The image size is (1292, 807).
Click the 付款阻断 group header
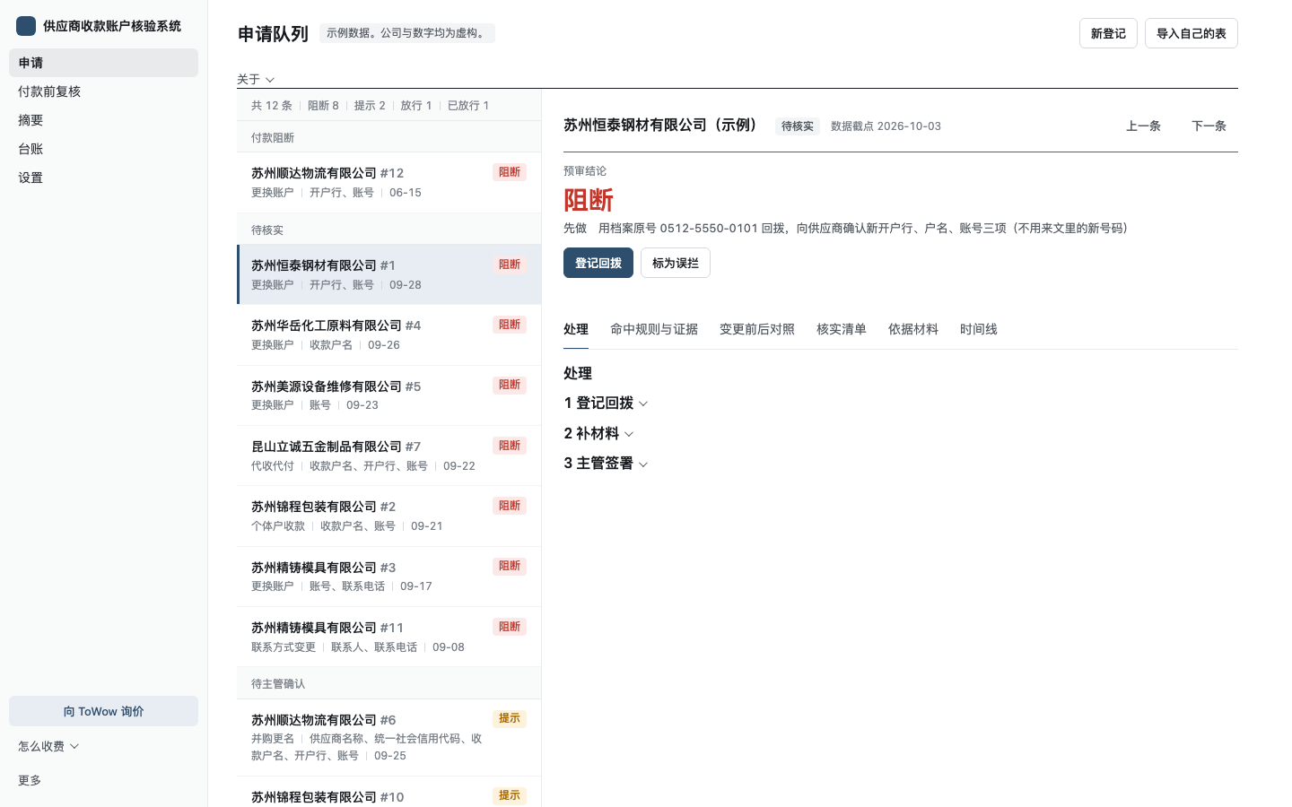pyautogui.click(x=388, y=137)
